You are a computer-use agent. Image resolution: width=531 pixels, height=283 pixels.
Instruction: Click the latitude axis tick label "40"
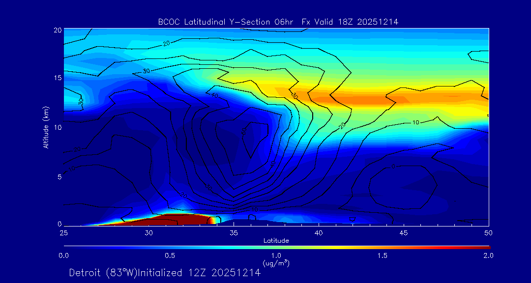[319, 232]
